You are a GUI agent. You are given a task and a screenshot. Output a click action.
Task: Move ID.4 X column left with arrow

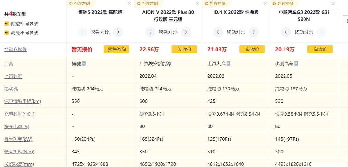[218, 32]
